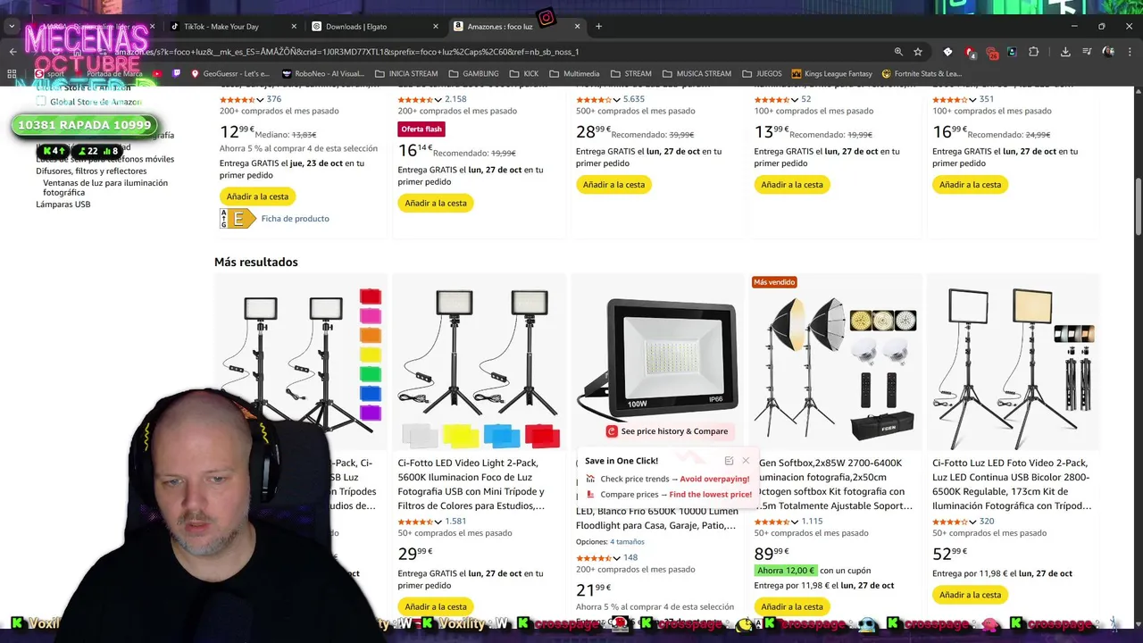Open the YouTube bookmark icon

click(158, 73)
